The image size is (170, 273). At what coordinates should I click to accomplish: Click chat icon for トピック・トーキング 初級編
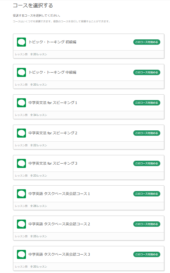(21, 42)
